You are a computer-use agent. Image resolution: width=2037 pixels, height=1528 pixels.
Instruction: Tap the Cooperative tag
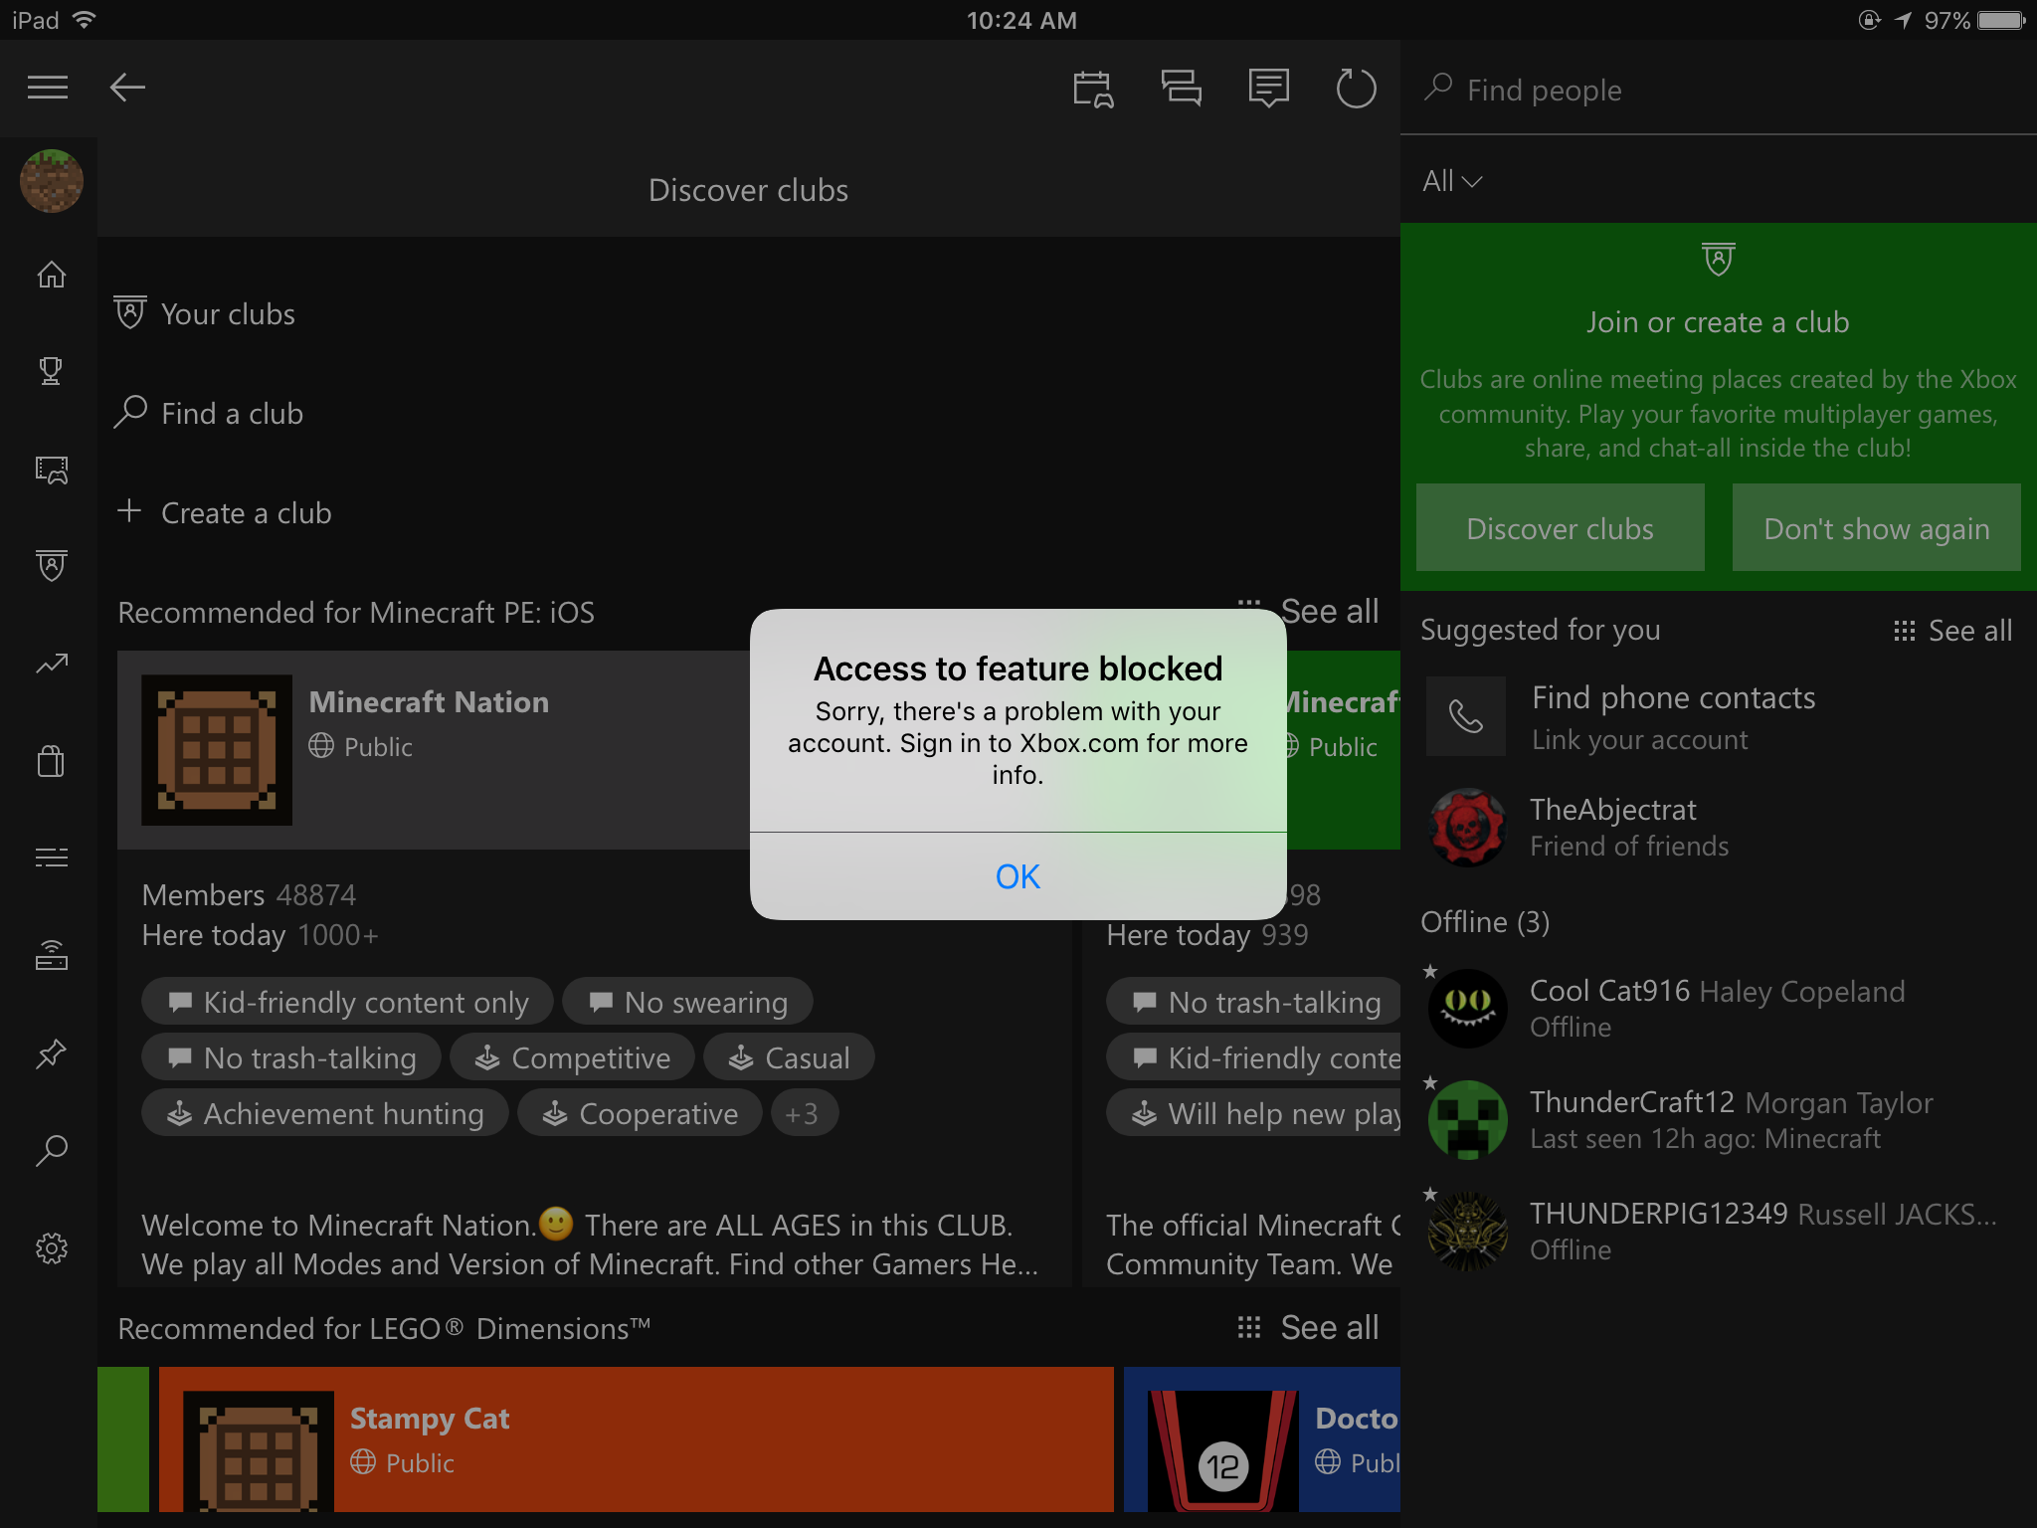[x=640, y=1113]
